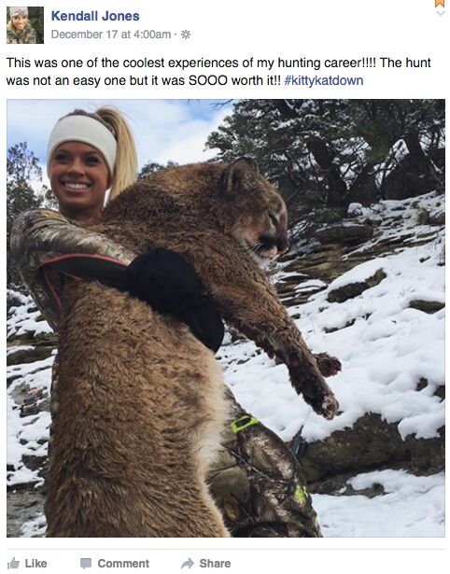The width and height of the screenshot is (450, 574).
Task: Click the speech bubble Comment icon
Action: tap(86, 564)
